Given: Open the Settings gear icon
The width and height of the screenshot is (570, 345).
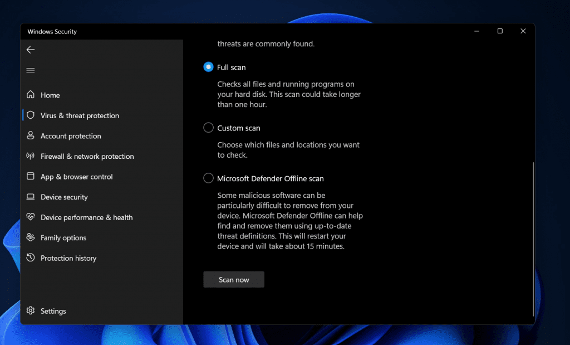Looking at the screenshot, I should click(31, 310).
